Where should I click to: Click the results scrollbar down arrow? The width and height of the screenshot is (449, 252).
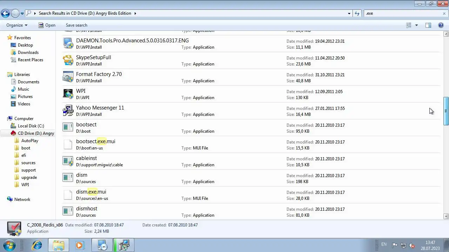pyautogui.click(x=446, y=216)
